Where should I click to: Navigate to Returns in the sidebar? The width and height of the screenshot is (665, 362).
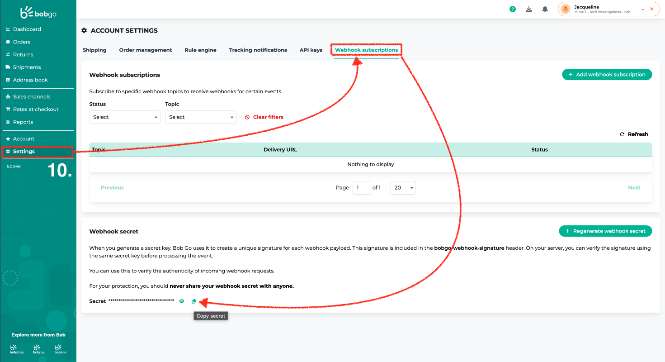click(x=23, y=55)
